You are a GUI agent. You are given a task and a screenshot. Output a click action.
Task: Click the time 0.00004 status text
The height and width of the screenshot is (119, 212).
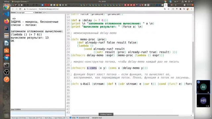pos(16,109)
